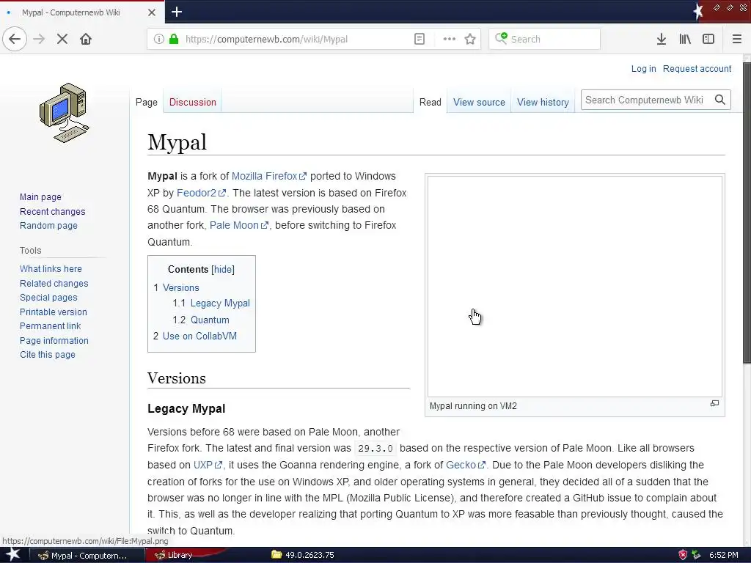Follow the UXP external link

pos(208,465)
